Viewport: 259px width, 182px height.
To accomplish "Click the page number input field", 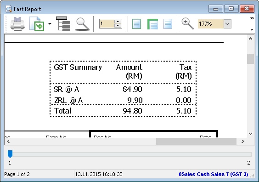I will (x=107, y=23).
